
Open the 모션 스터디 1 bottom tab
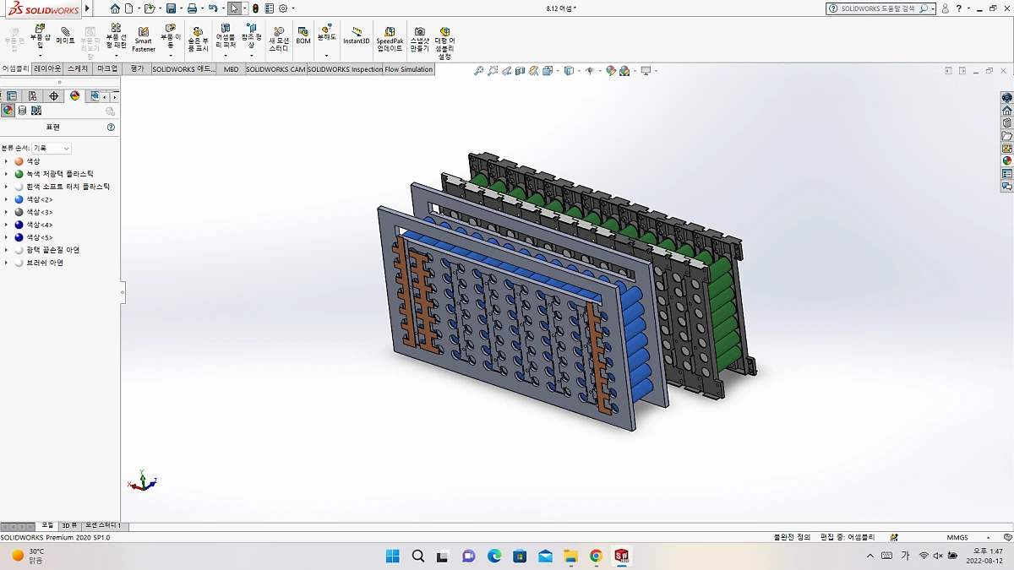[x=103, y=525]
